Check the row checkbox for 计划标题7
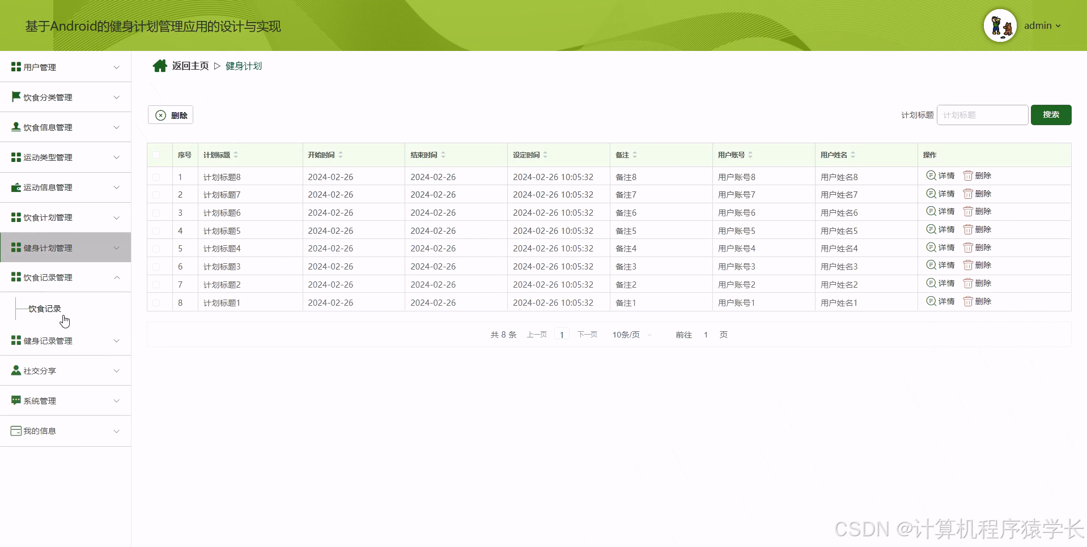Image resolution: width=1087 pixels, height=547 pixels. pyautogui.click(x=156, y=195)
